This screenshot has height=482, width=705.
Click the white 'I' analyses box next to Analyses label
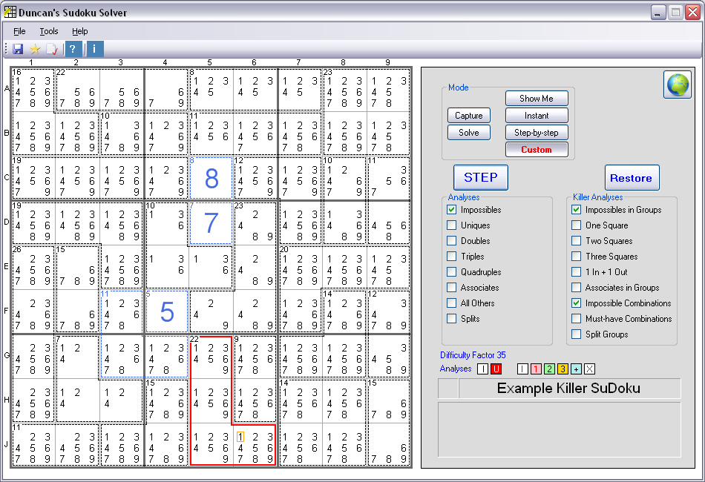tap(482, 369)
